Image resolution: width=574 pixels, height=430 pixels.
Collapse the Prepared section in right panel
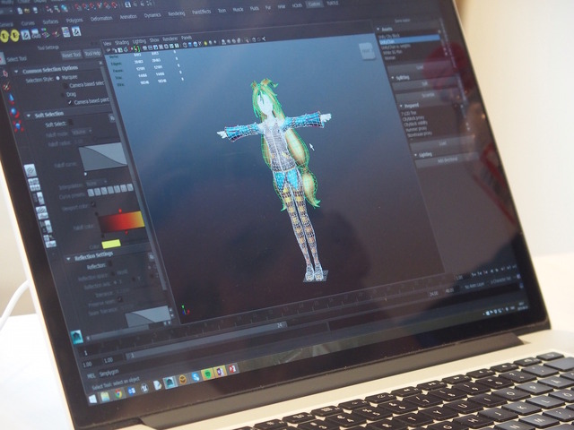click(401, 106)
